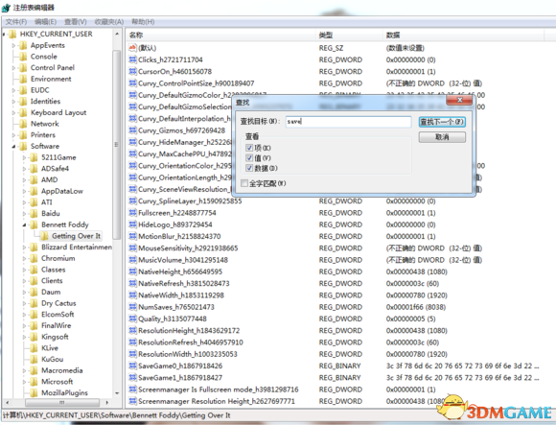Collapse the Software tree node

(x=13, y=146)
